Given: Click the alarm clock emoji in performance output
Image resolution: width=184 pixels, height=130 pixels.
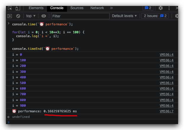Looking at the screenshot, I should [14, 111].
